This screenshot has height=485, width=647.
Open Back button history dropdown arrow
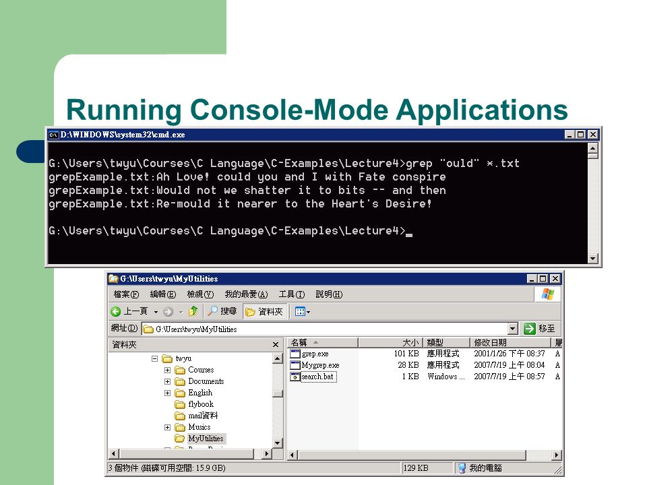coord(156,312)
